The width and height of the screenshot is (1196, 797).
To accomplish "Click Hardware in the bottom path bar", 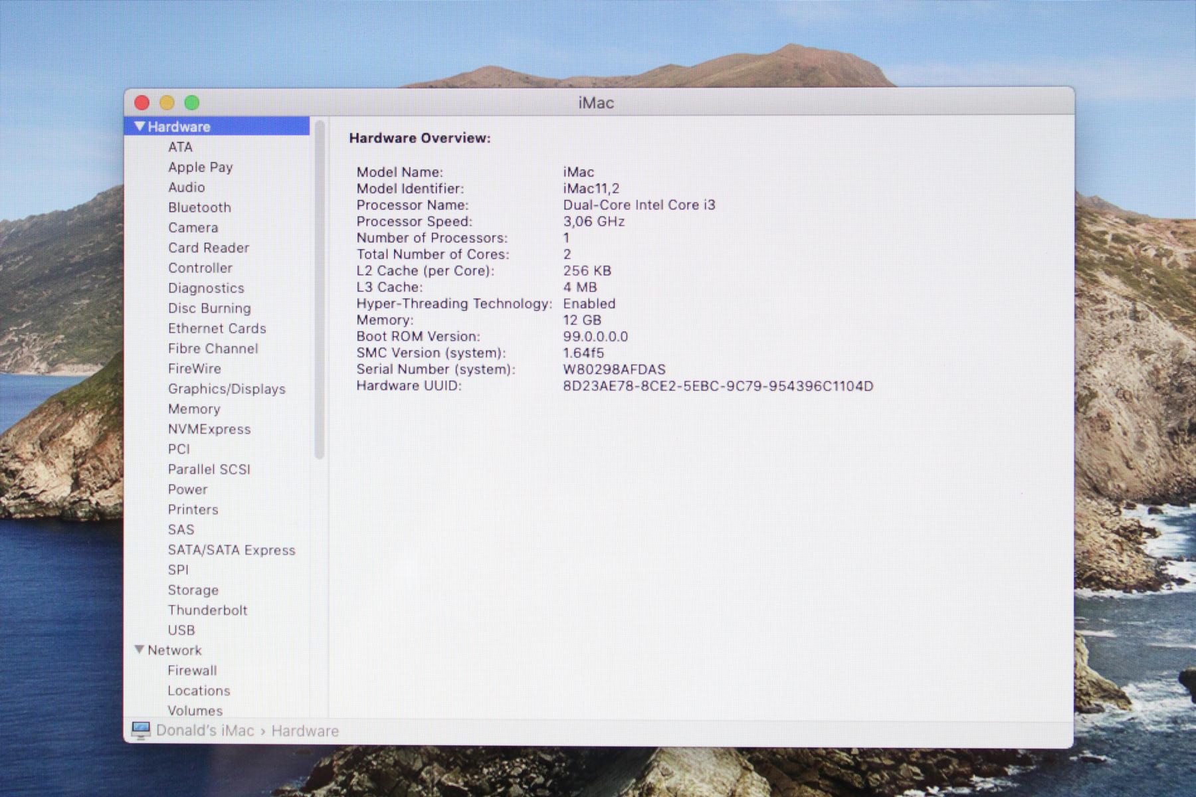I will tap(305, 731).
